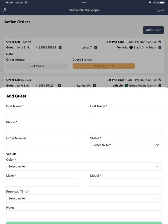The width and height of the screenshot is (168, 224).
Task: Tap the battery indicator
Action: 162,3
